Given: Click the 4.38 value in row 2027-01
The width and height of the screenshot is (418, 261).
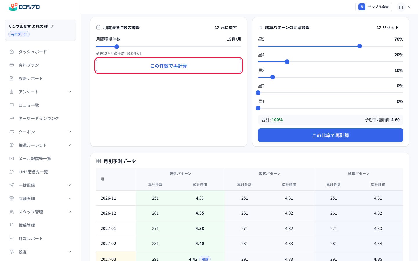Looking at the screenshot, I should pos(200,229).
